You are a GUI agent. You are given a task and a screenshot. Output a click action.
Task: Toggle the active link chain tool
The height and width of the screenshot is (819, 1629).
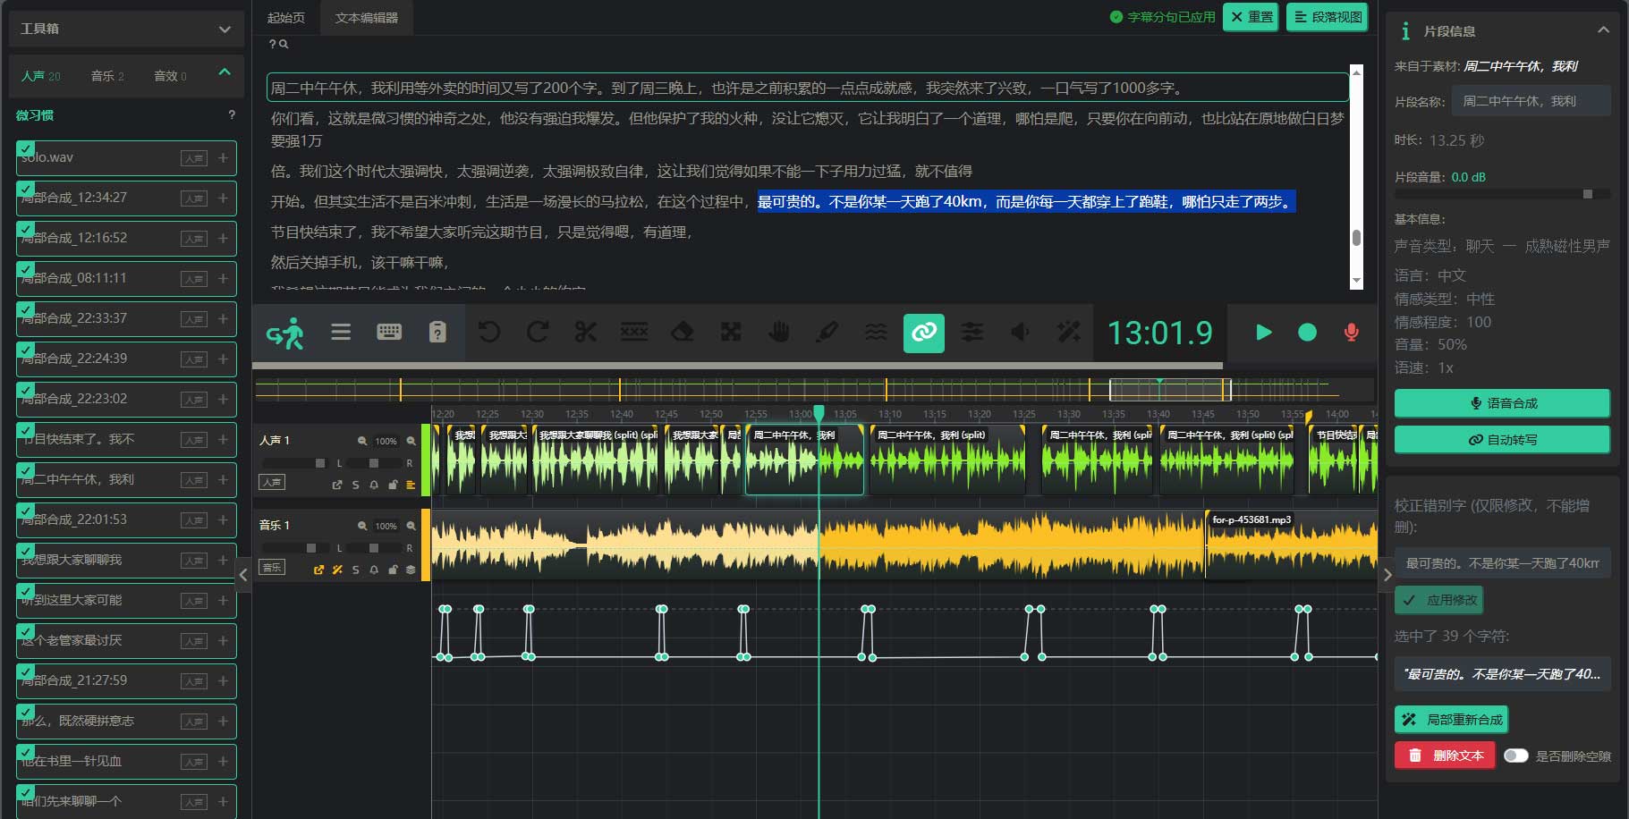coord(923,333)
